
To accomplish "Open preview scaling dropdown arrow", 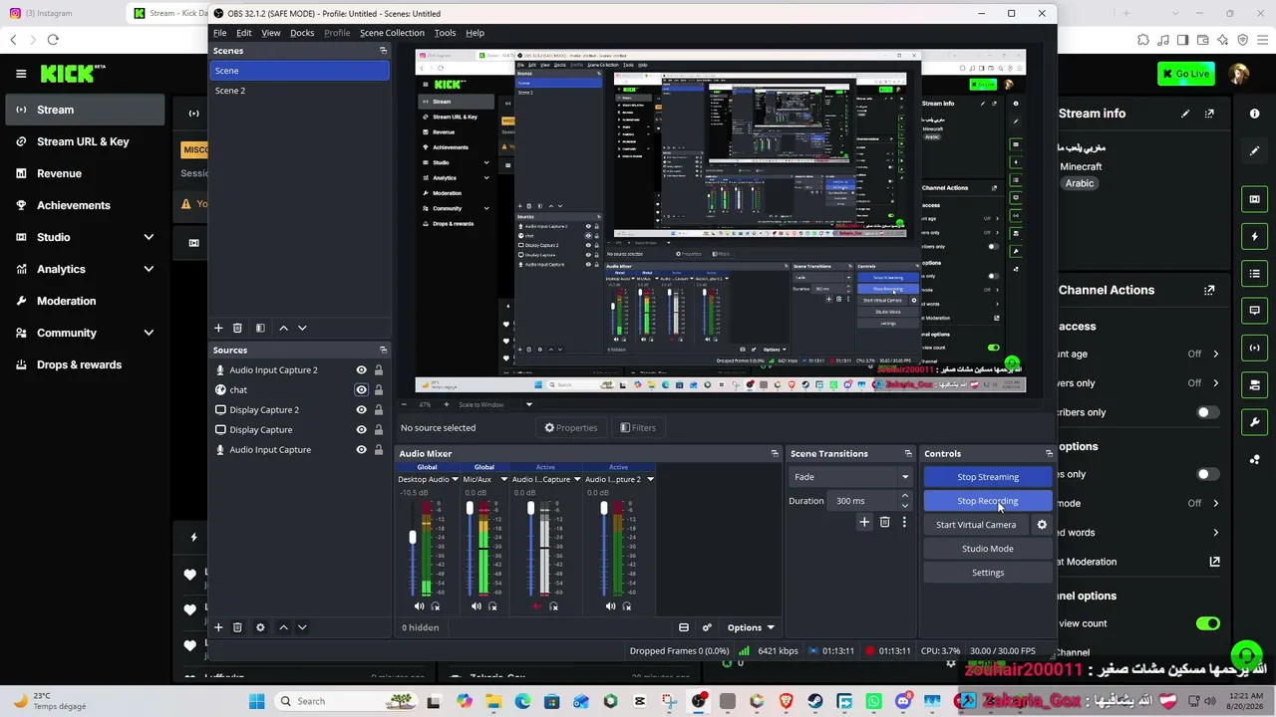I will pyautogui.click(x=529, y=404).
